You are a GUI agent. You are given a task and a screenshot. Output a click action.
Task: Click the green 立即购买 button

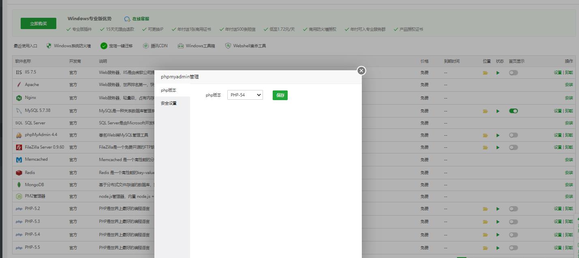pos(38,24)
